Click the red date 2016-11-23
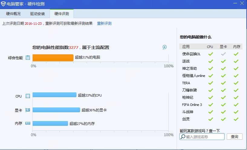Screen dimensions: 247x150 click(x=33, y=24)
